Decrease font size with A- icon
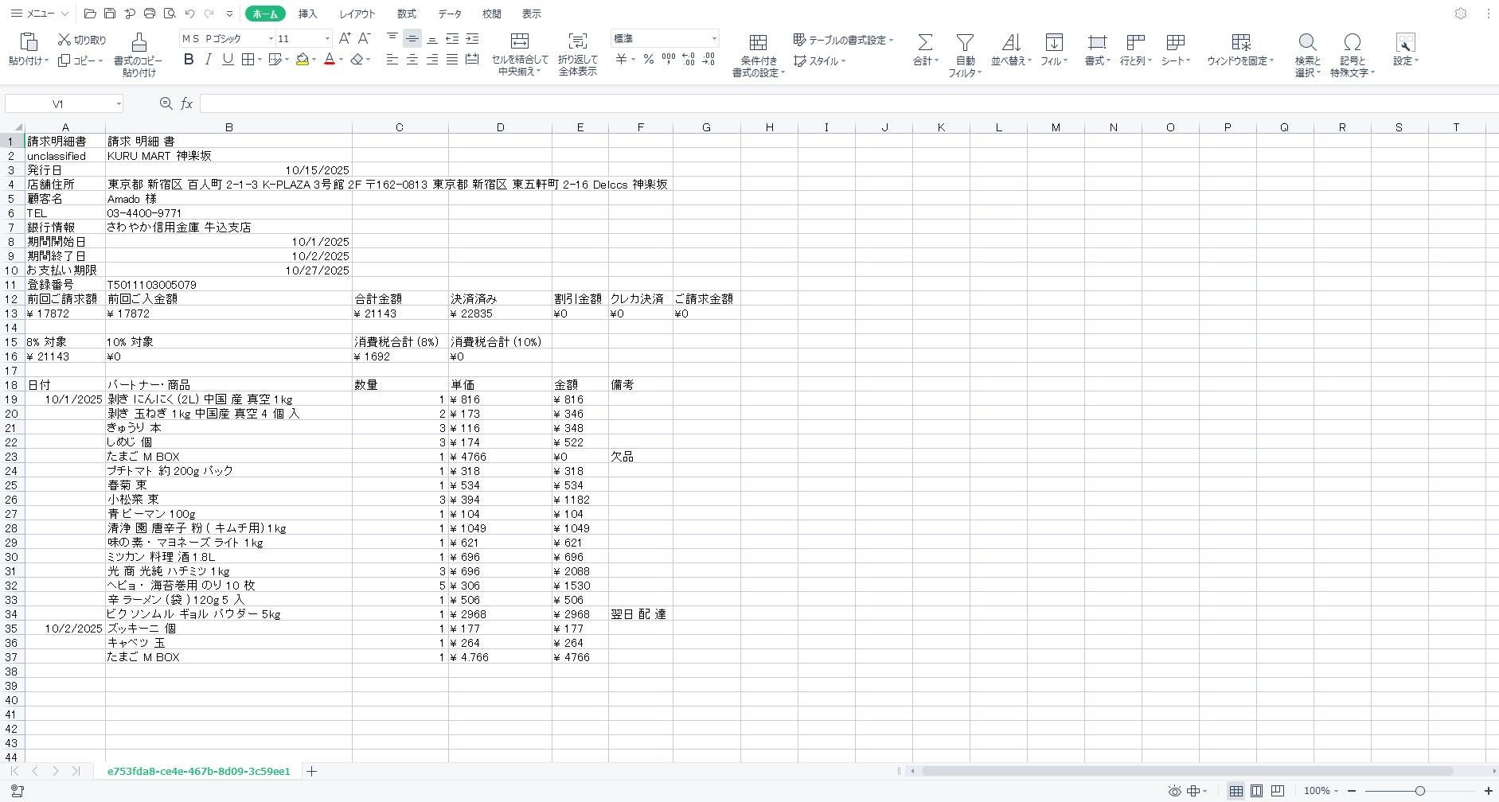This screenshot has width=1499, height=802. click(x=365, y=38)
